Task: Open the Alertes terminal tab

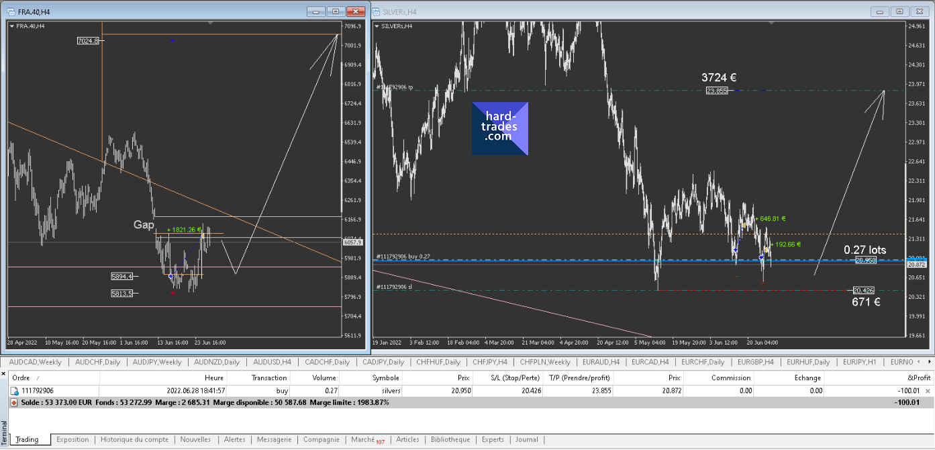Action: pyautogui.click(x=234, y=439)
